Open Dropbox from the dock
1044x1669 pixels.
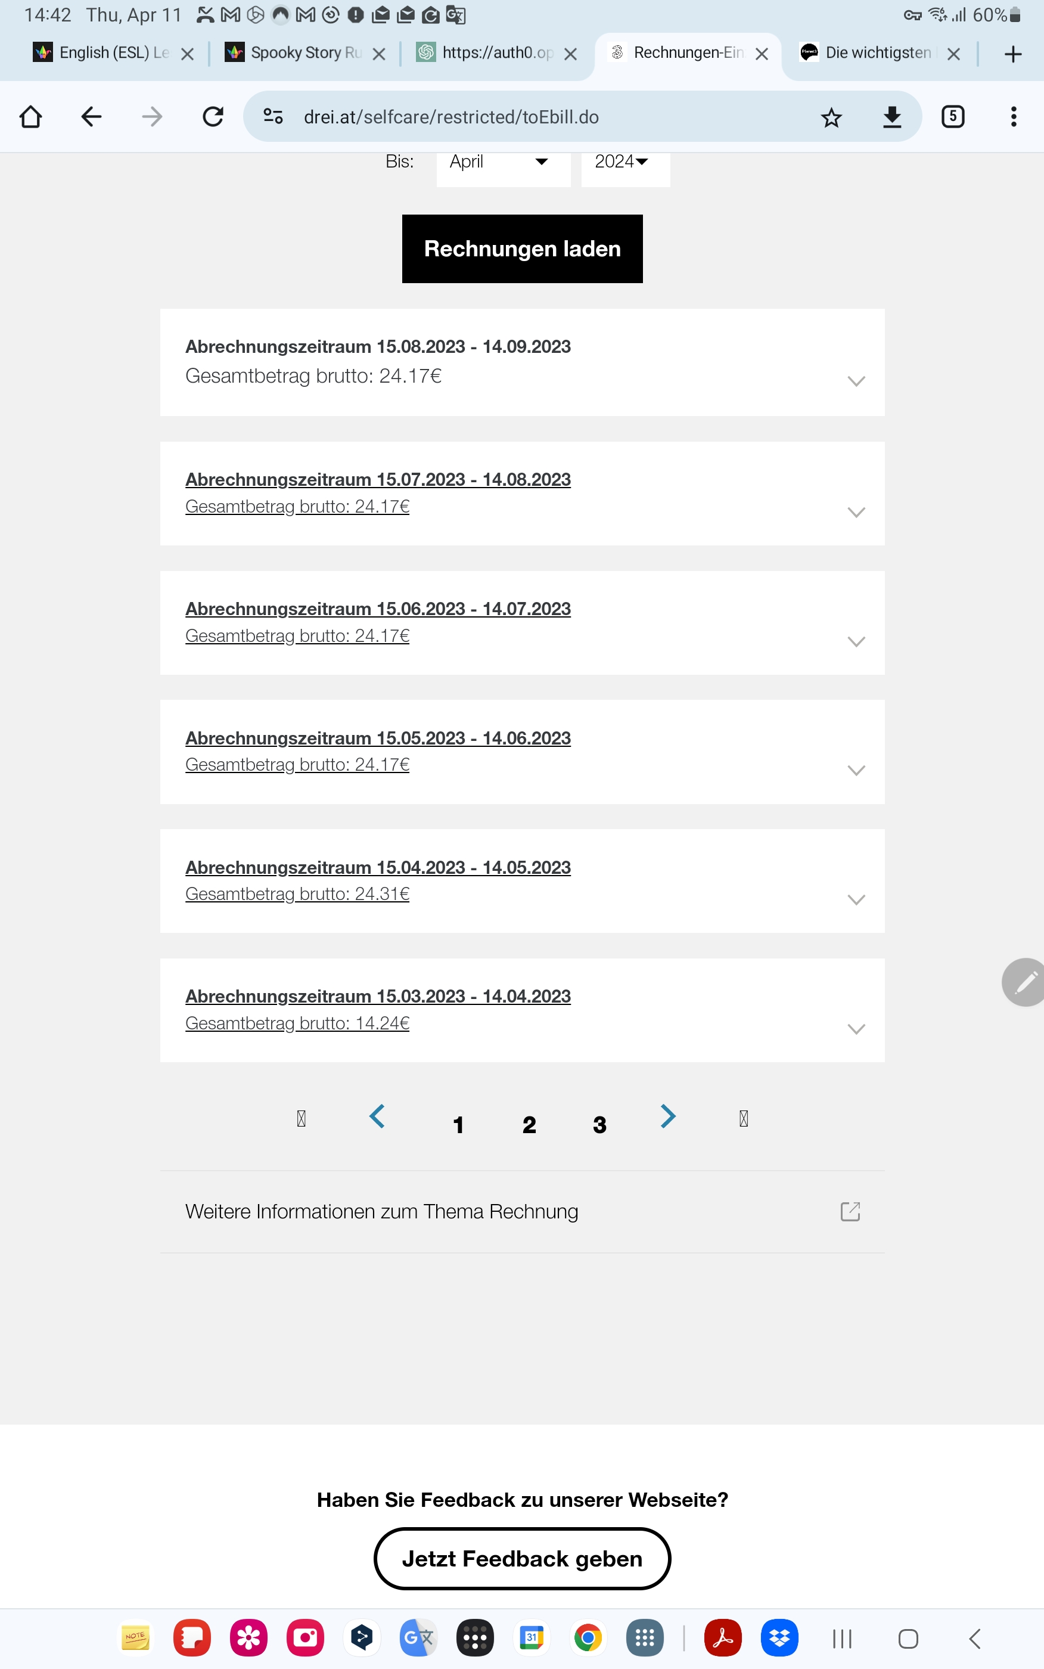[x=779, y=1637]
